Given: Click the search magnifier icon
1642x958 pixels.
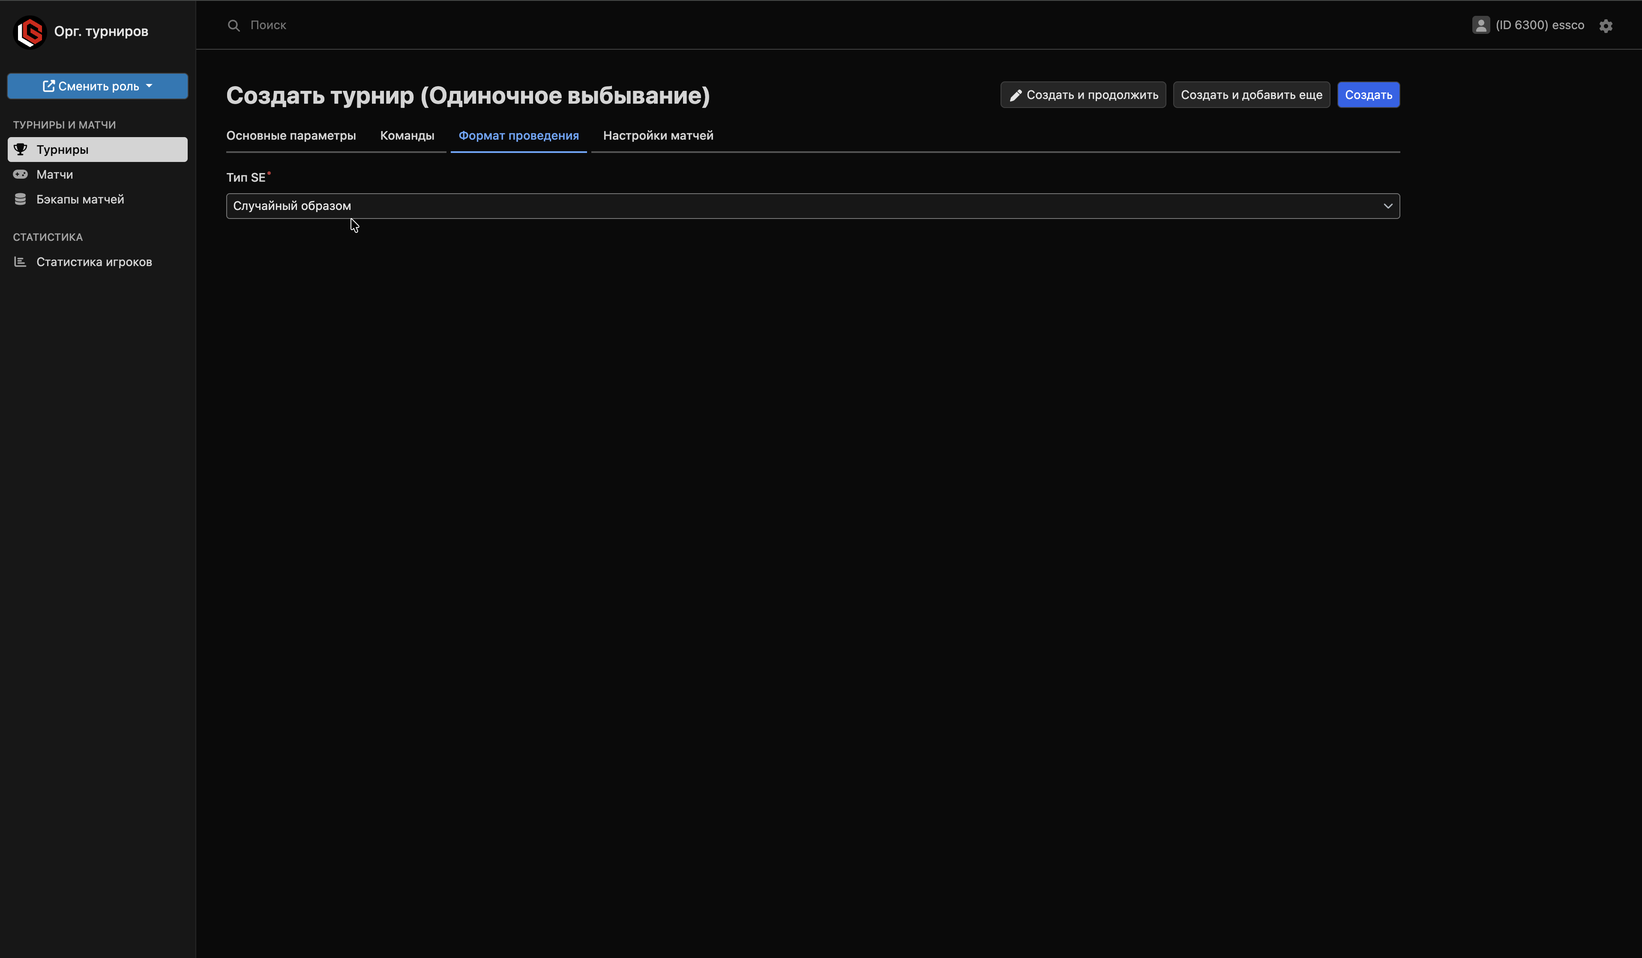Looking at the screenshot, I should (233, 25).
